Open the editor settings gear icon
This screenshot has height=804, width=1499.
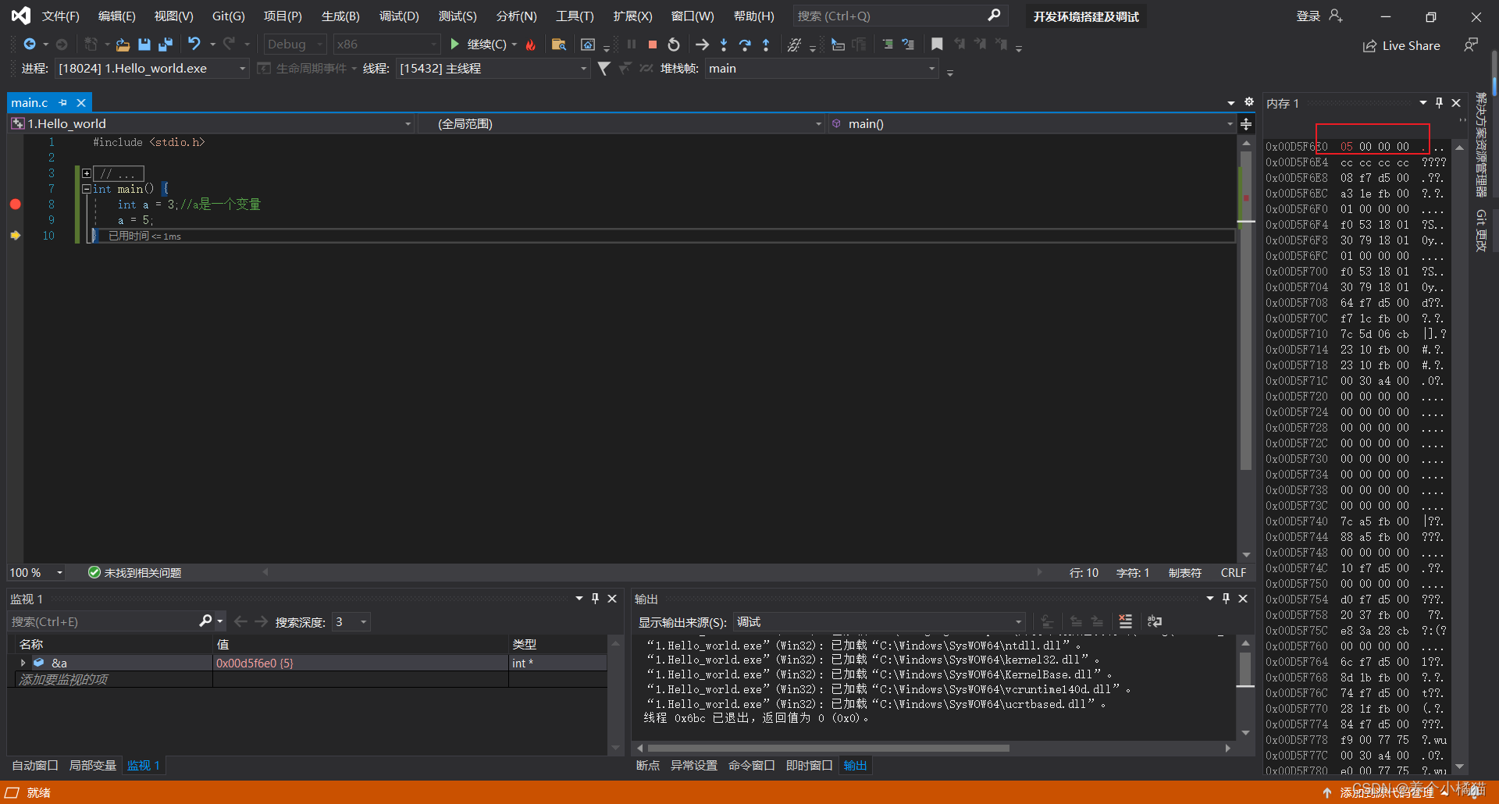[1249, 102]
